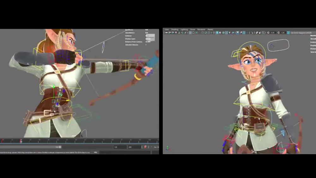Click current frame marker on left timeline

click(x=21, y=141)
